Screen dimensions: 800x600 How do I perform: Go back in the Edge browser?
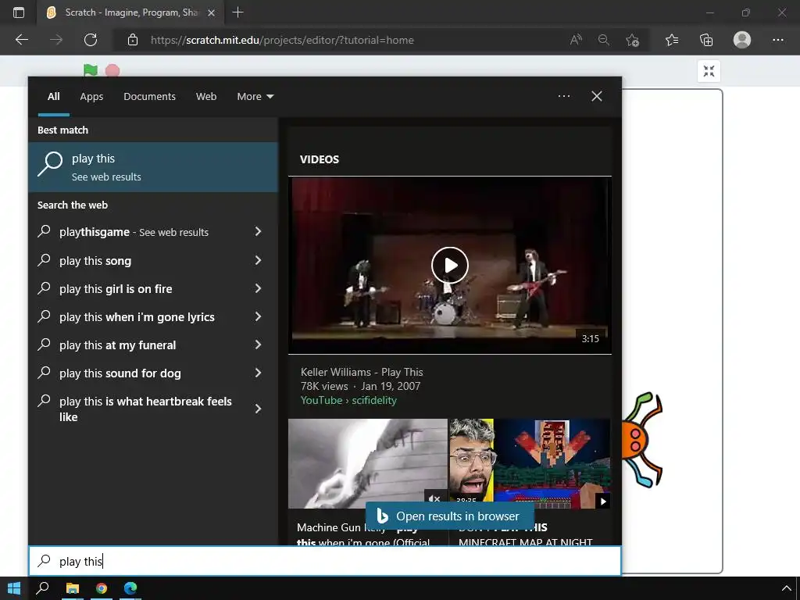22,40
